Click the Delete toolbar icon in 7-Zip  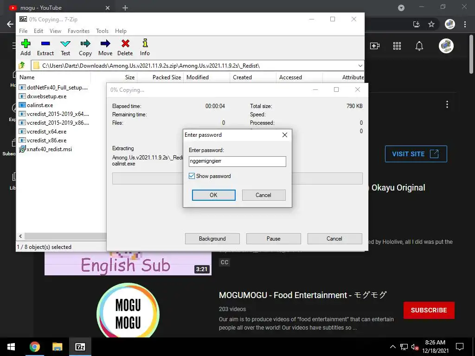pos(125,47)
